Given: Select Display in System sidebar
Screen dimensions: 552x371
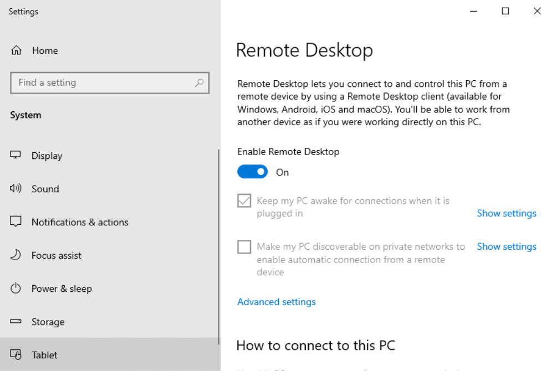Looking at the screenshot, I should coord(109,156).
